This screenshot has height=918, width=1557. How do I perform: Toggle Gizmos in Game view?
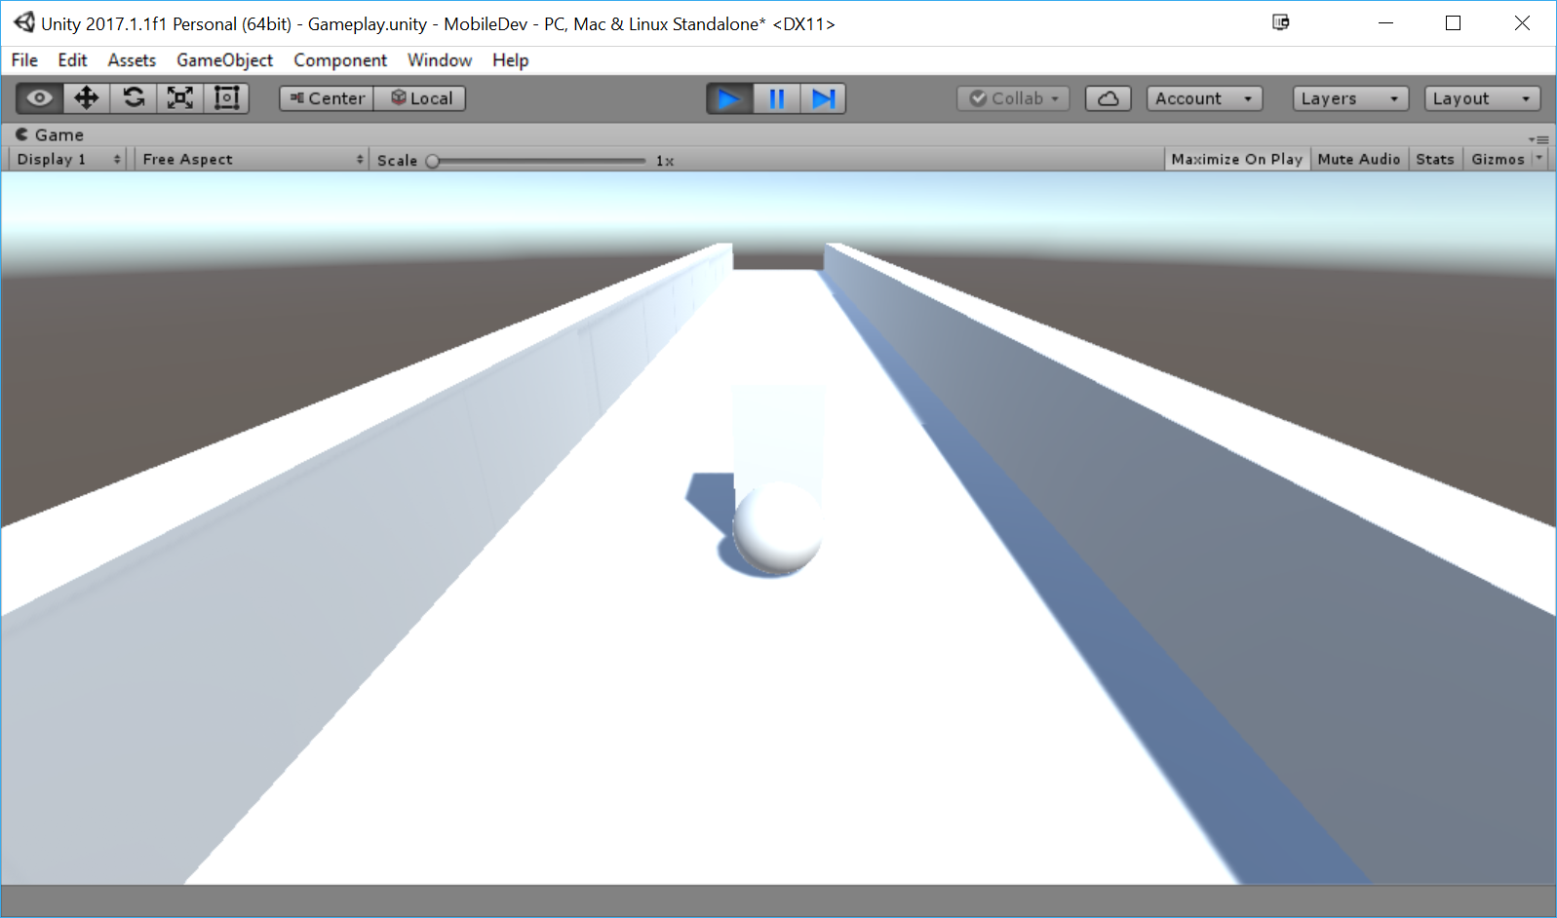(1498, 159)
